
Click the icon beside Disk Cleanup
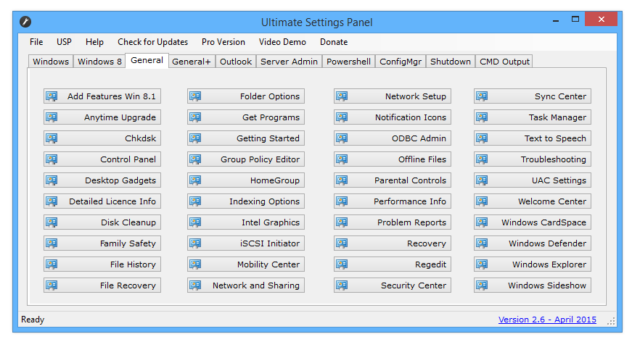[52, 222]
